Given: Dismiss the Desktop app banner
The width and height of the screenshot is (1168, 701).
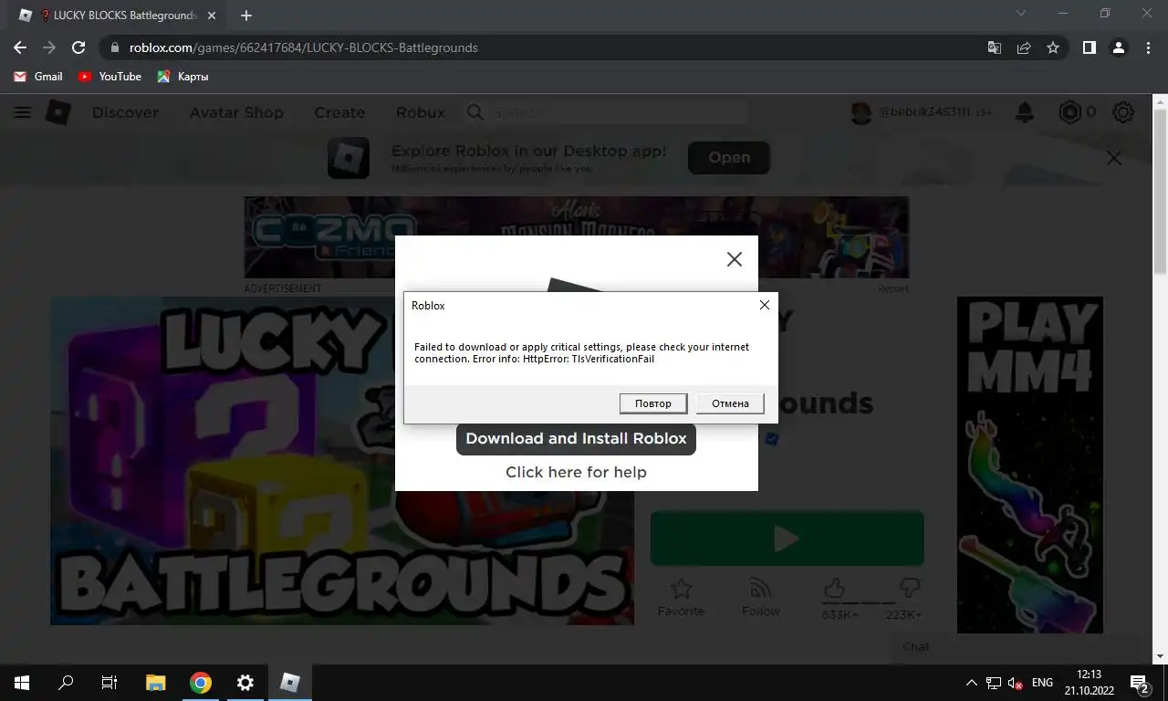Looking at the screenshot, I should tap(1113, 158).
